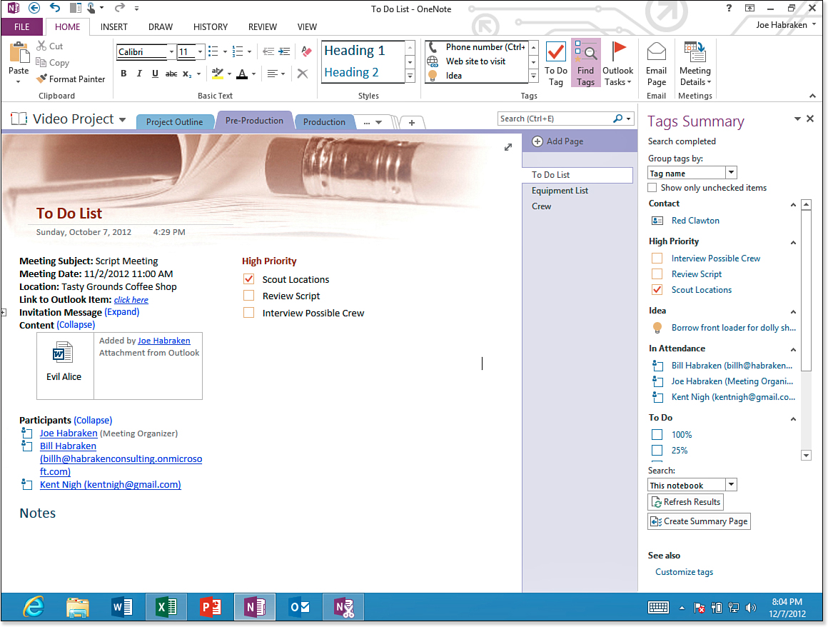The height and width of the screenshot is (627, 828).
Task: Open the Evil Alice Word attachment
Action: (x=64, y=361)
